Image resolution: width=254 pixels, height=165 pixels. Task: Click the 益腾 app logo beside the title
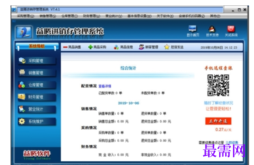[x=24, y=32]
